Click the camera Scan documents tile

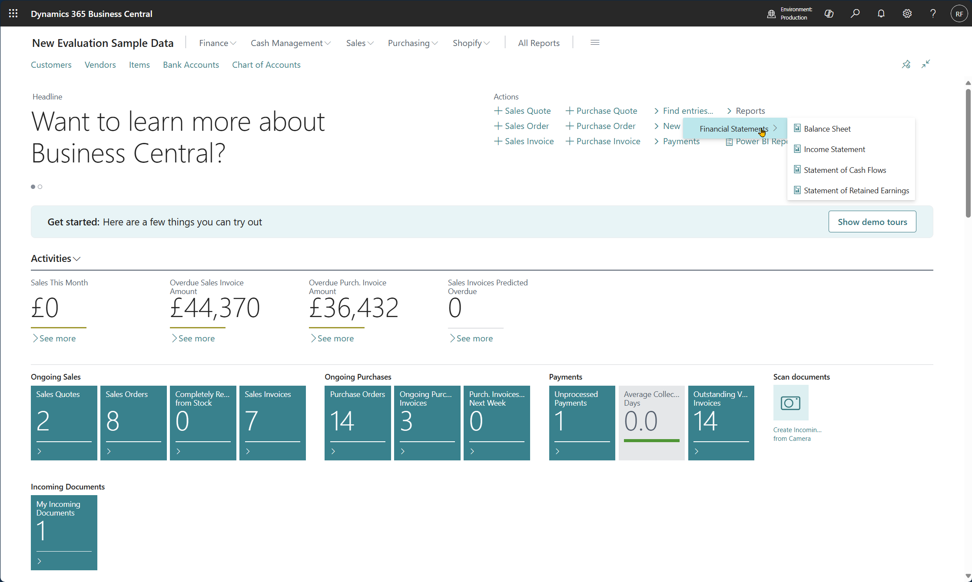(x=791, y=403)
